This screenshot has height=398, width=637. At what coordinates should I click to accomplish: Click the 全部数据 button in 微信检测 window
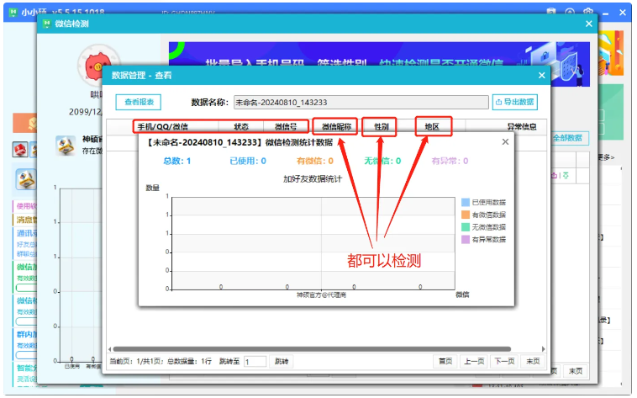(x=569, y=138)
